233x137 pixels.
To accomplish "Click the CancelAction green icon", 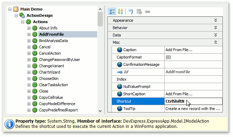I will point(35,53).
